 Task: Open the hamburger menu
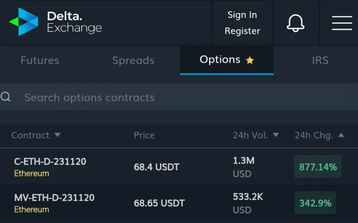pyautogui.click(x=342, y=23)
